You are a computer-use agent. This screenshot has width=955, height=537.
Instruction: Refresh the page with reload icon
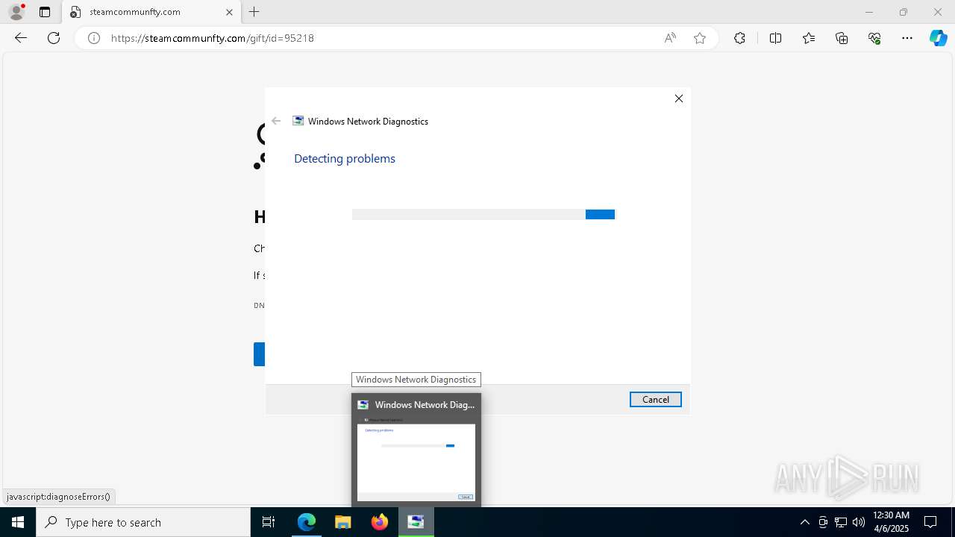coord(54,38)
